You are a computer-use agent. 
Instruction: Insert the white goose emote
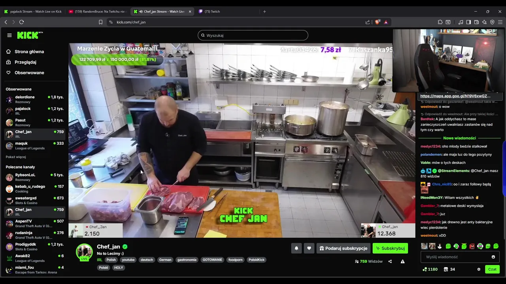(x=440, y=246)
